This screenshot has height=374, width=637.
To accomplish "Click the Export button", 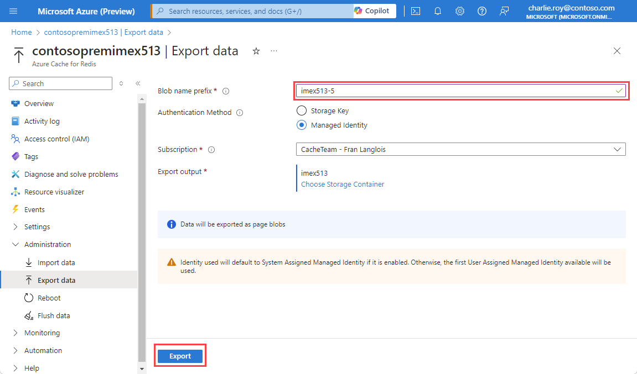I will pyautogui.click(x=180, y=356).
